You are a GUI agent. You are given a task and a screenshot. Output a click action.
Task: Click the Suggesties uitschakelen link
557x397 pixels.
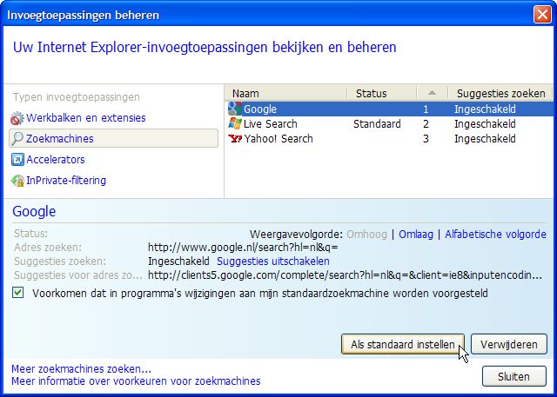tap(273, 261)
